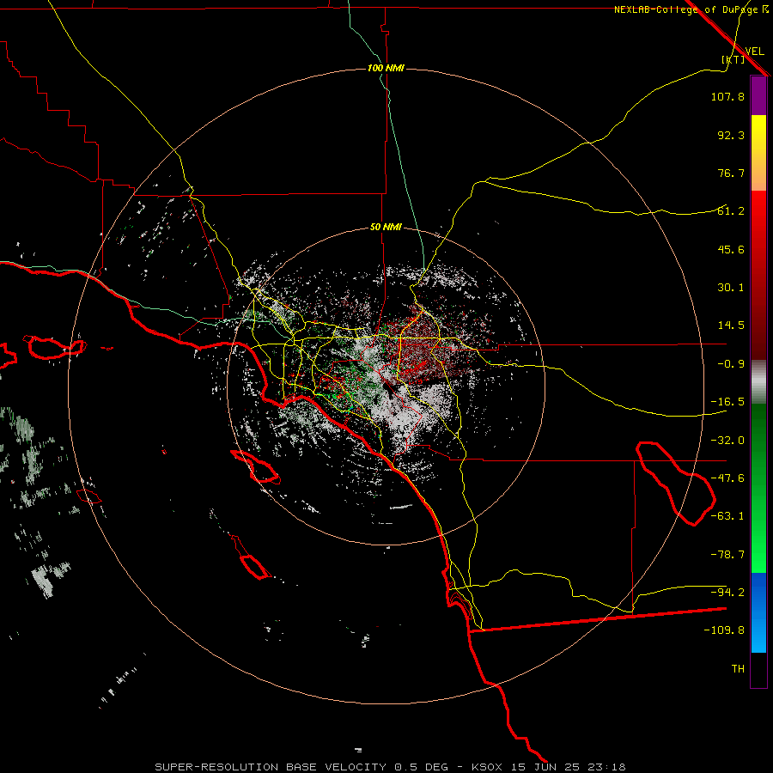The height and width of the screenshot is (773, 773).
Task: Click the [KT] units label
Action: pyautogui.click(x=733, y=59)
